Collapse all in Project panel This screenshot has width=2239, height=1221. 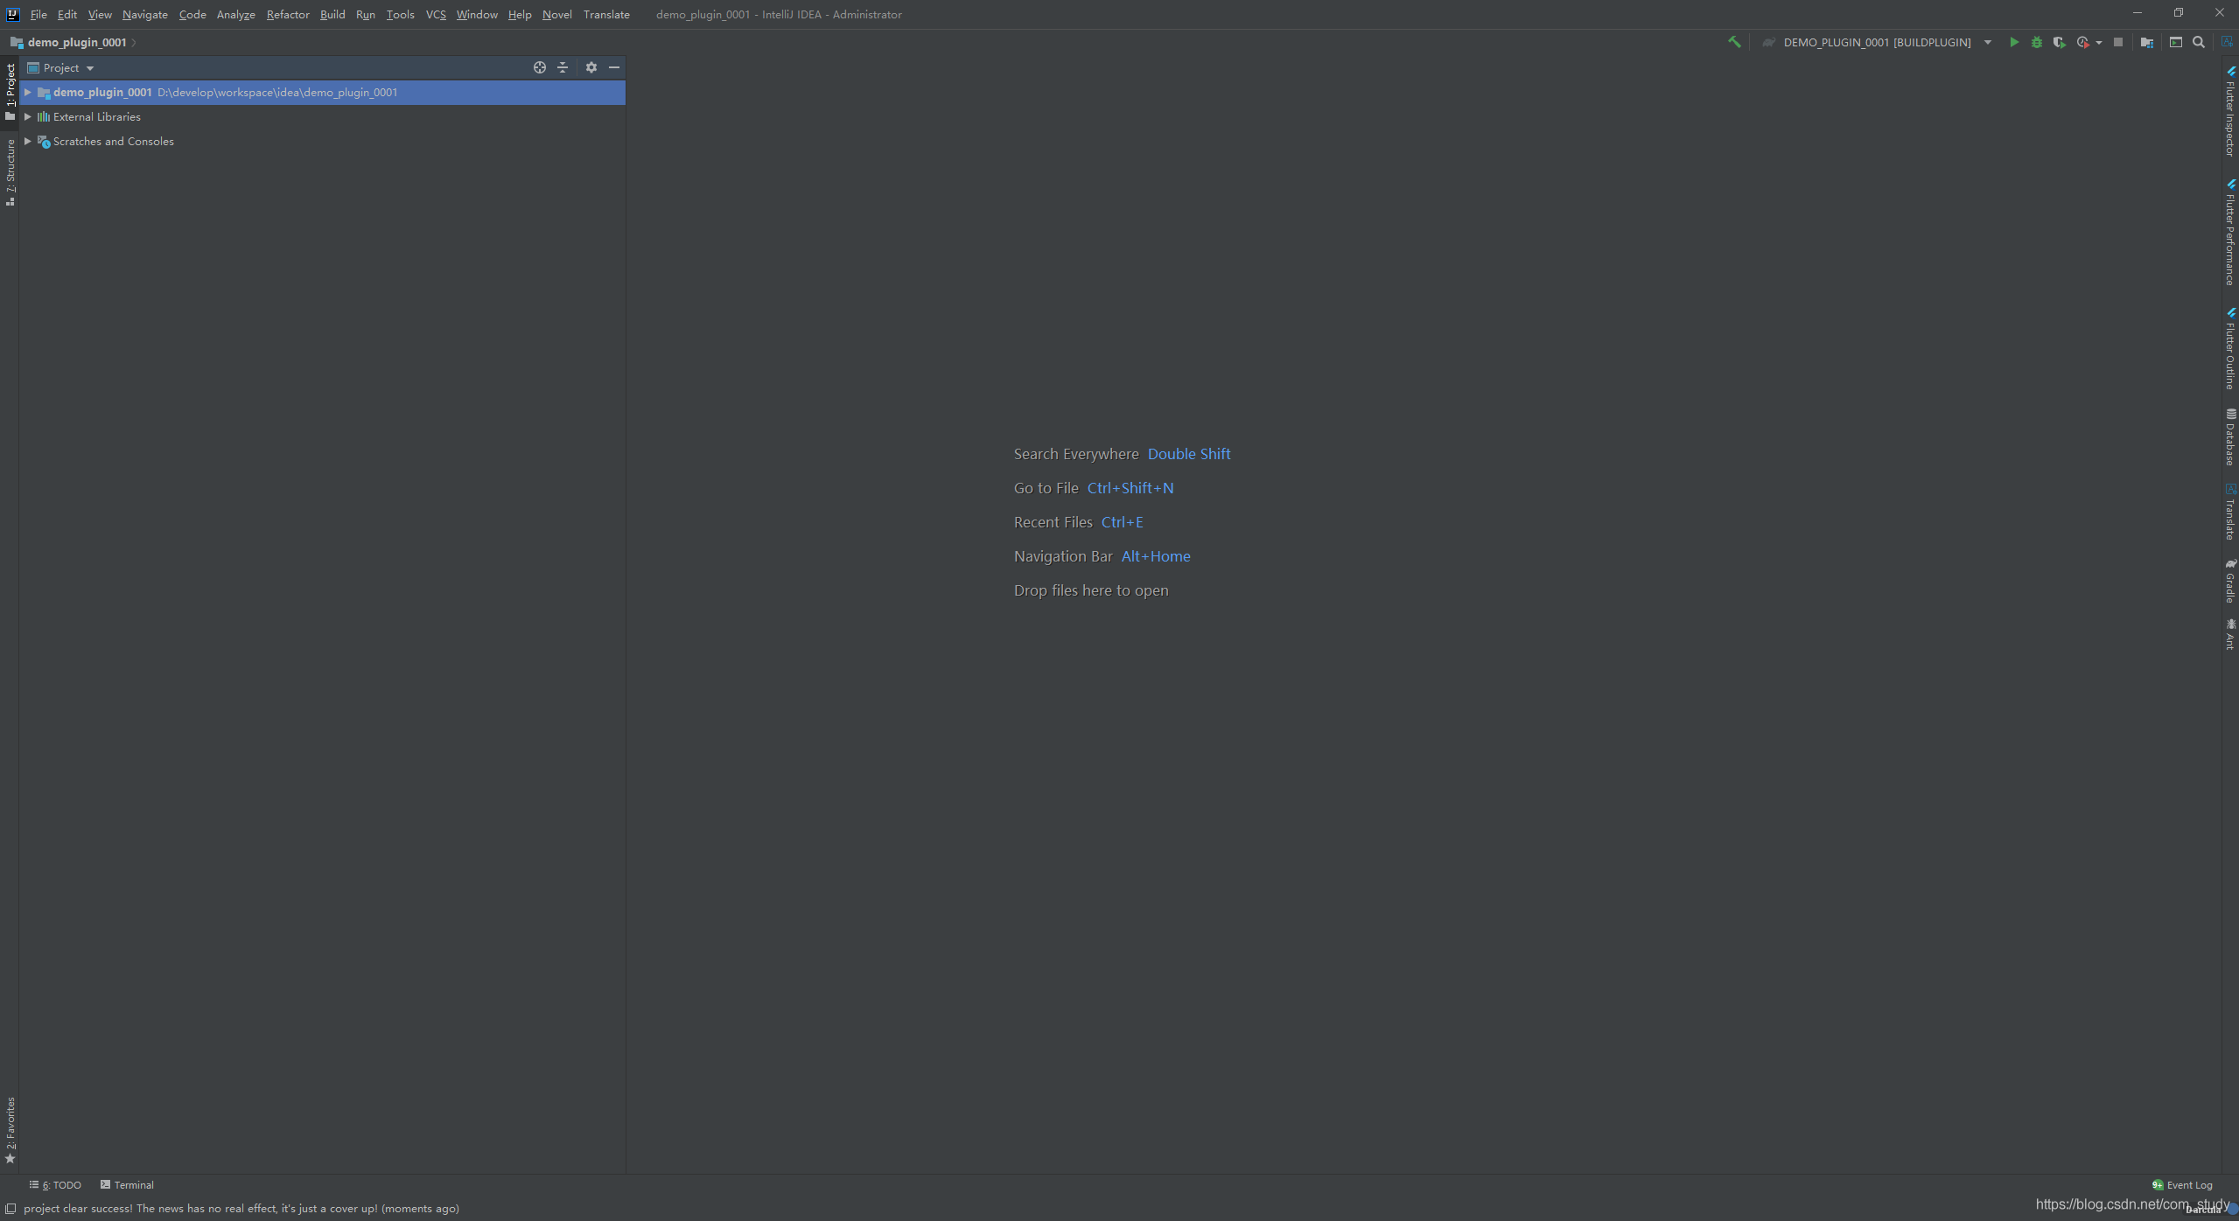563,67
